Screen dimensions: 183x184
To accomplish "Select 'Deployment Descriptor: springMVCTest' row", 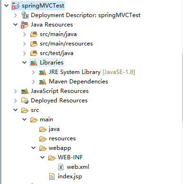I will (x=85, y=15).
